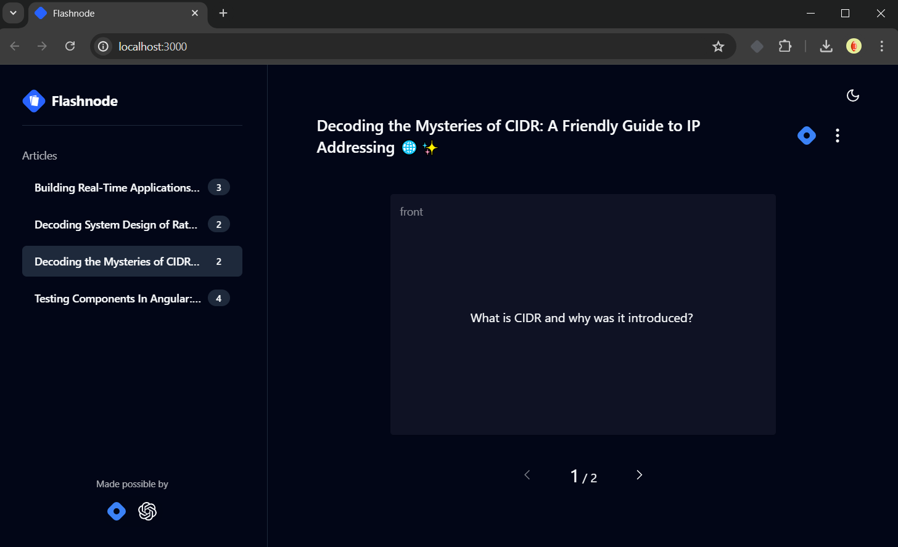Select the globe emoji in the article title

click(409, 147)
